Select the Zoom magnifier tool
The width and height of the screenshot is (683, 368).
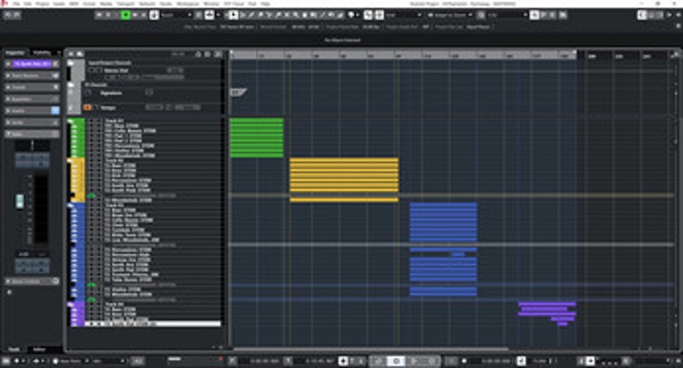(x=295, y=15)
